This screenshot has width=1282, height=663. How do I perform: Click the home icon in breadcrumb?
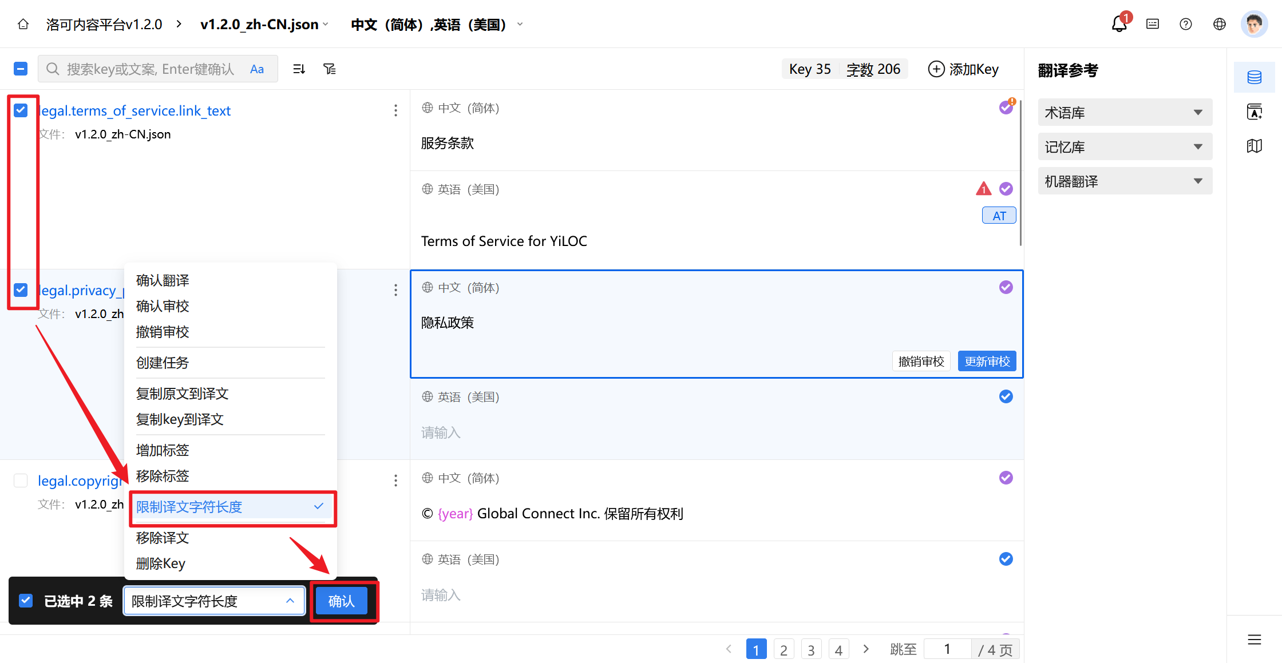pos(23,24)
